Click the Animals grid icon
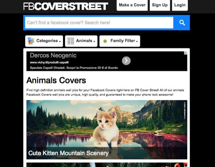This screenshot has height=167, width=215. [70, 41]
